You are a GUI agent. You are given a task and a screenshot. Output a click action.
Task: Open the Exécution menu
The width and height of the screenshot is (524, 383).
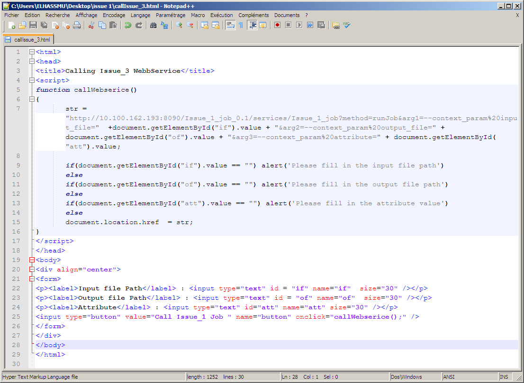pyautogui.click(x=222, y=15)
